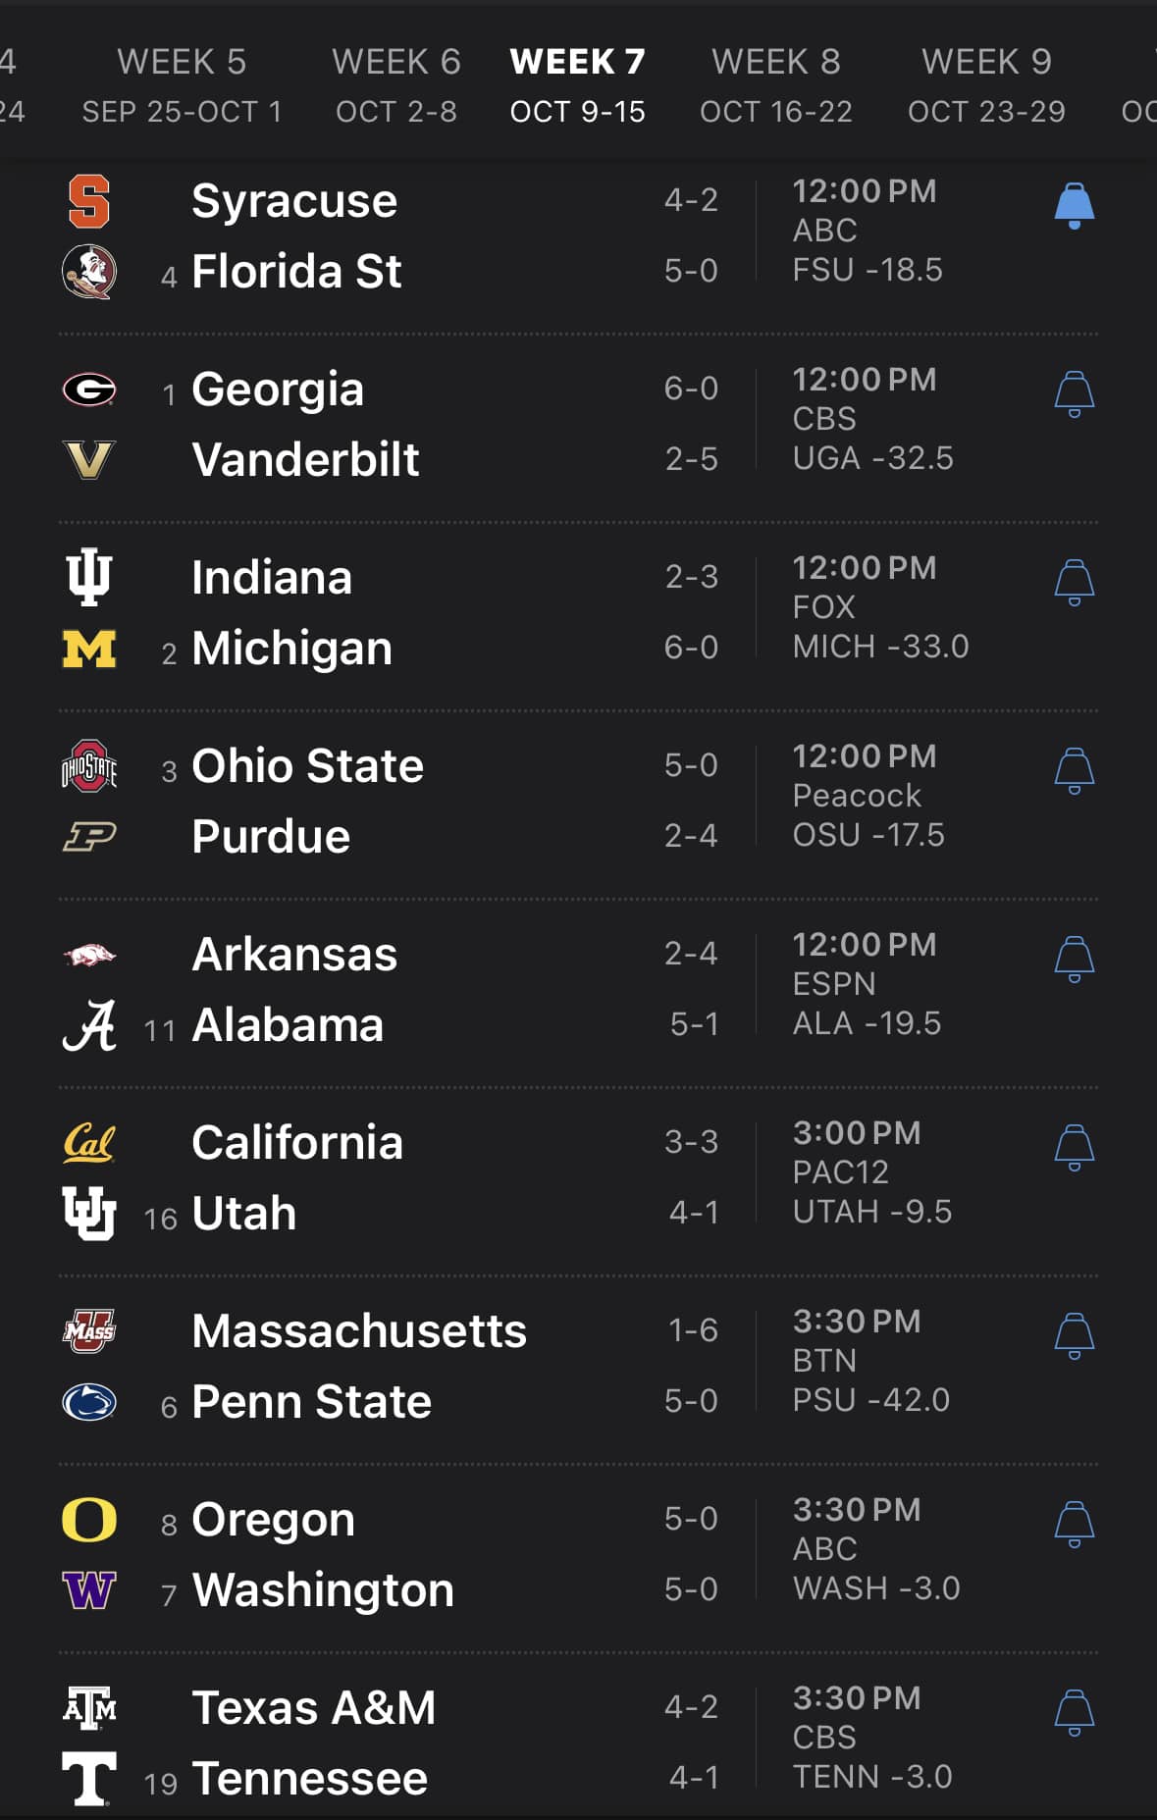Switch to Week 8 tab

coord(775,85)
